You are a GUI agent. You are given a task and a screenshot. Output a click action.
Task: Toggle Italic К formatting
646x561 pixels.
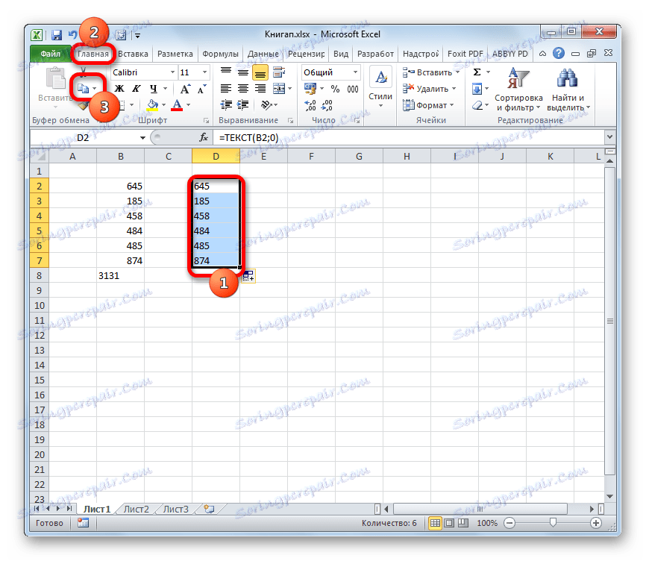(x=137, y=89)
